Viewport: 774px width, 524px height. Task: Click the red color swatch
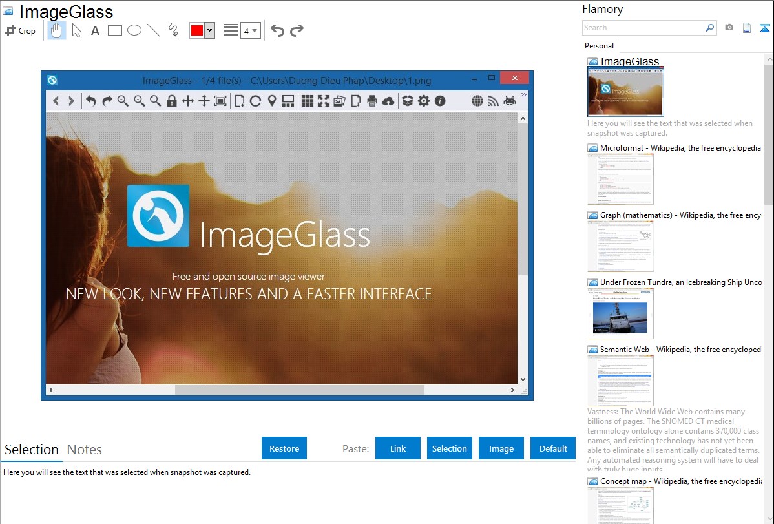click(197, 30)
